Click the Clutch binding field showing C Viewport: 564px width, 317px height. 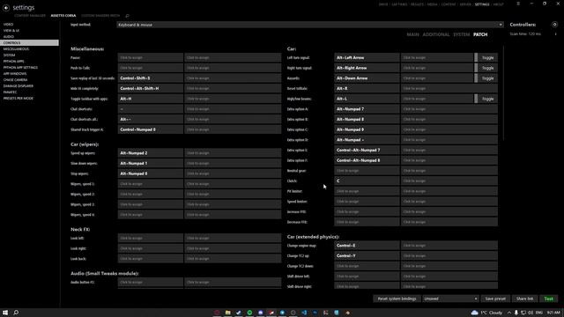pos(367,181)
